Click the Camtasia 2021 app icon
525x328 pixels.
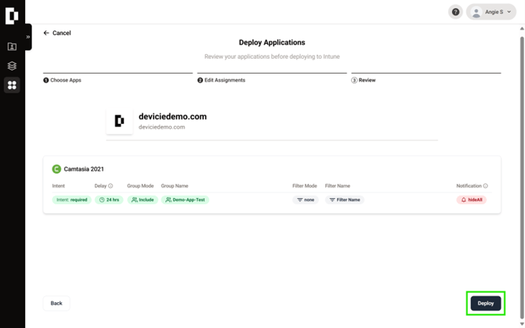tap(56, 169)
